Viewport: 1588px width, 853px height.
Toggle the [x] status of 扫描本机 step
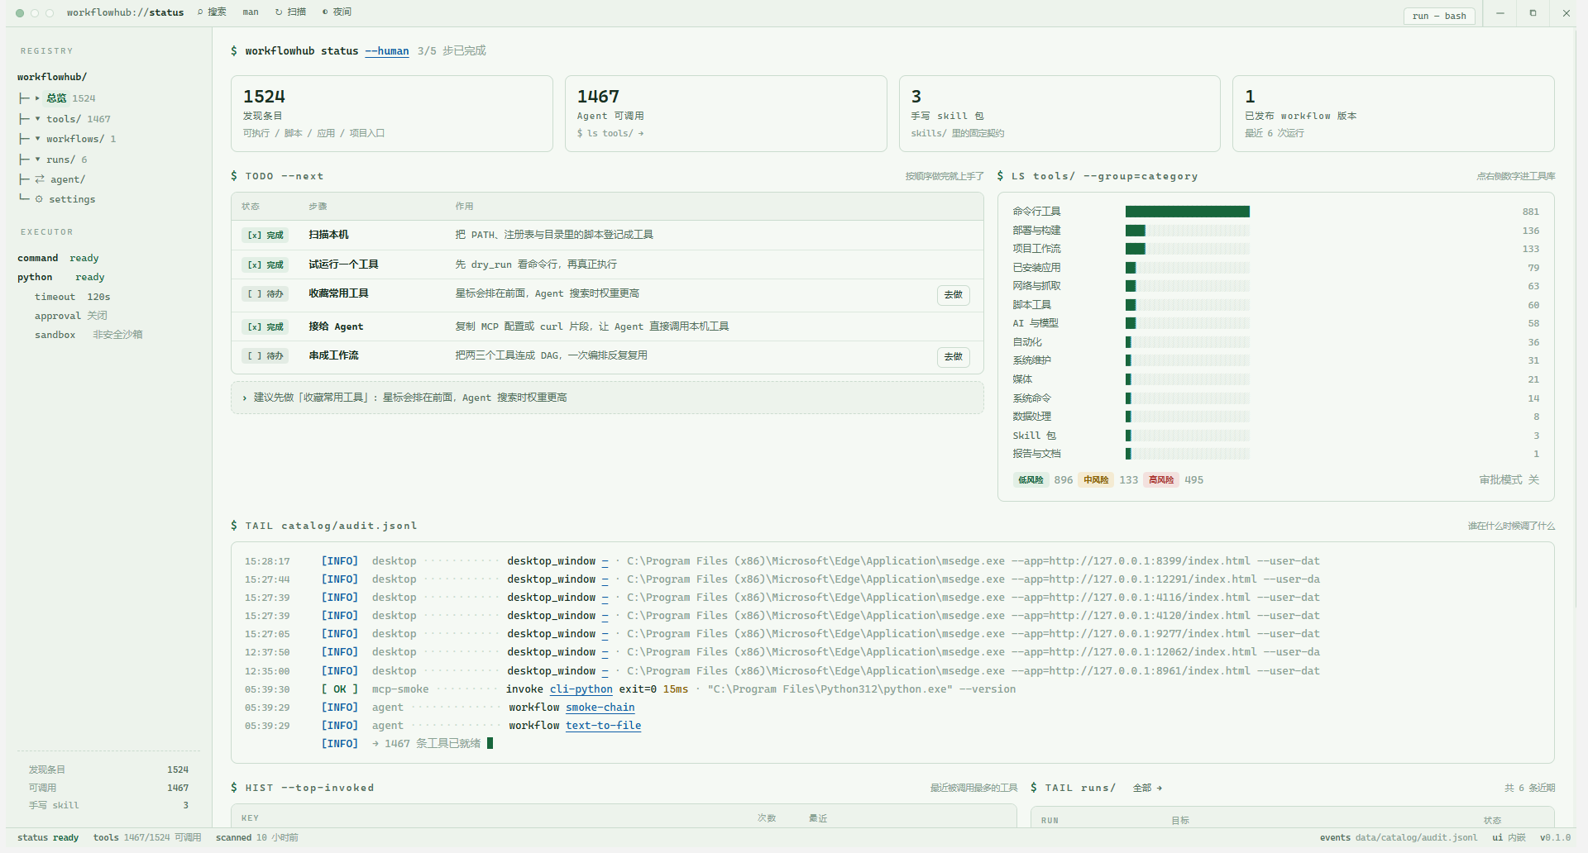[x=265, y=236]
